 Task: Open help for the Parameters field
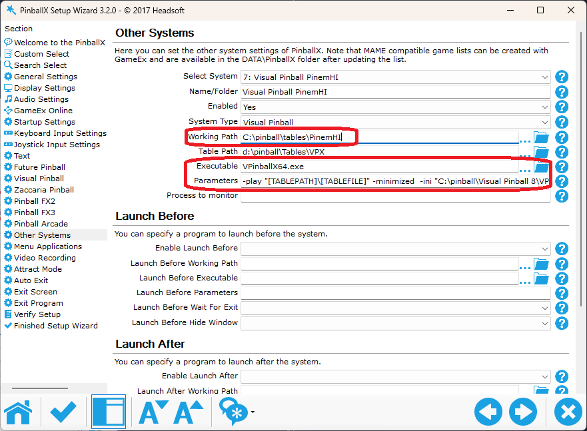(562, 181)
